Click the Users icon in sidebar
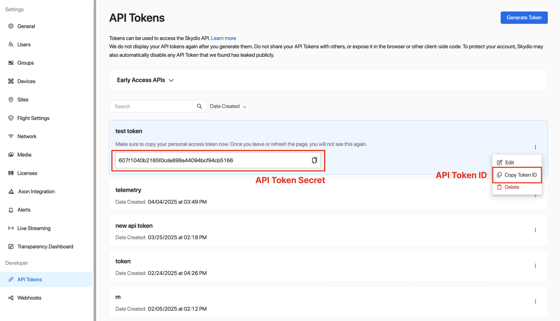 click(11, 44)
